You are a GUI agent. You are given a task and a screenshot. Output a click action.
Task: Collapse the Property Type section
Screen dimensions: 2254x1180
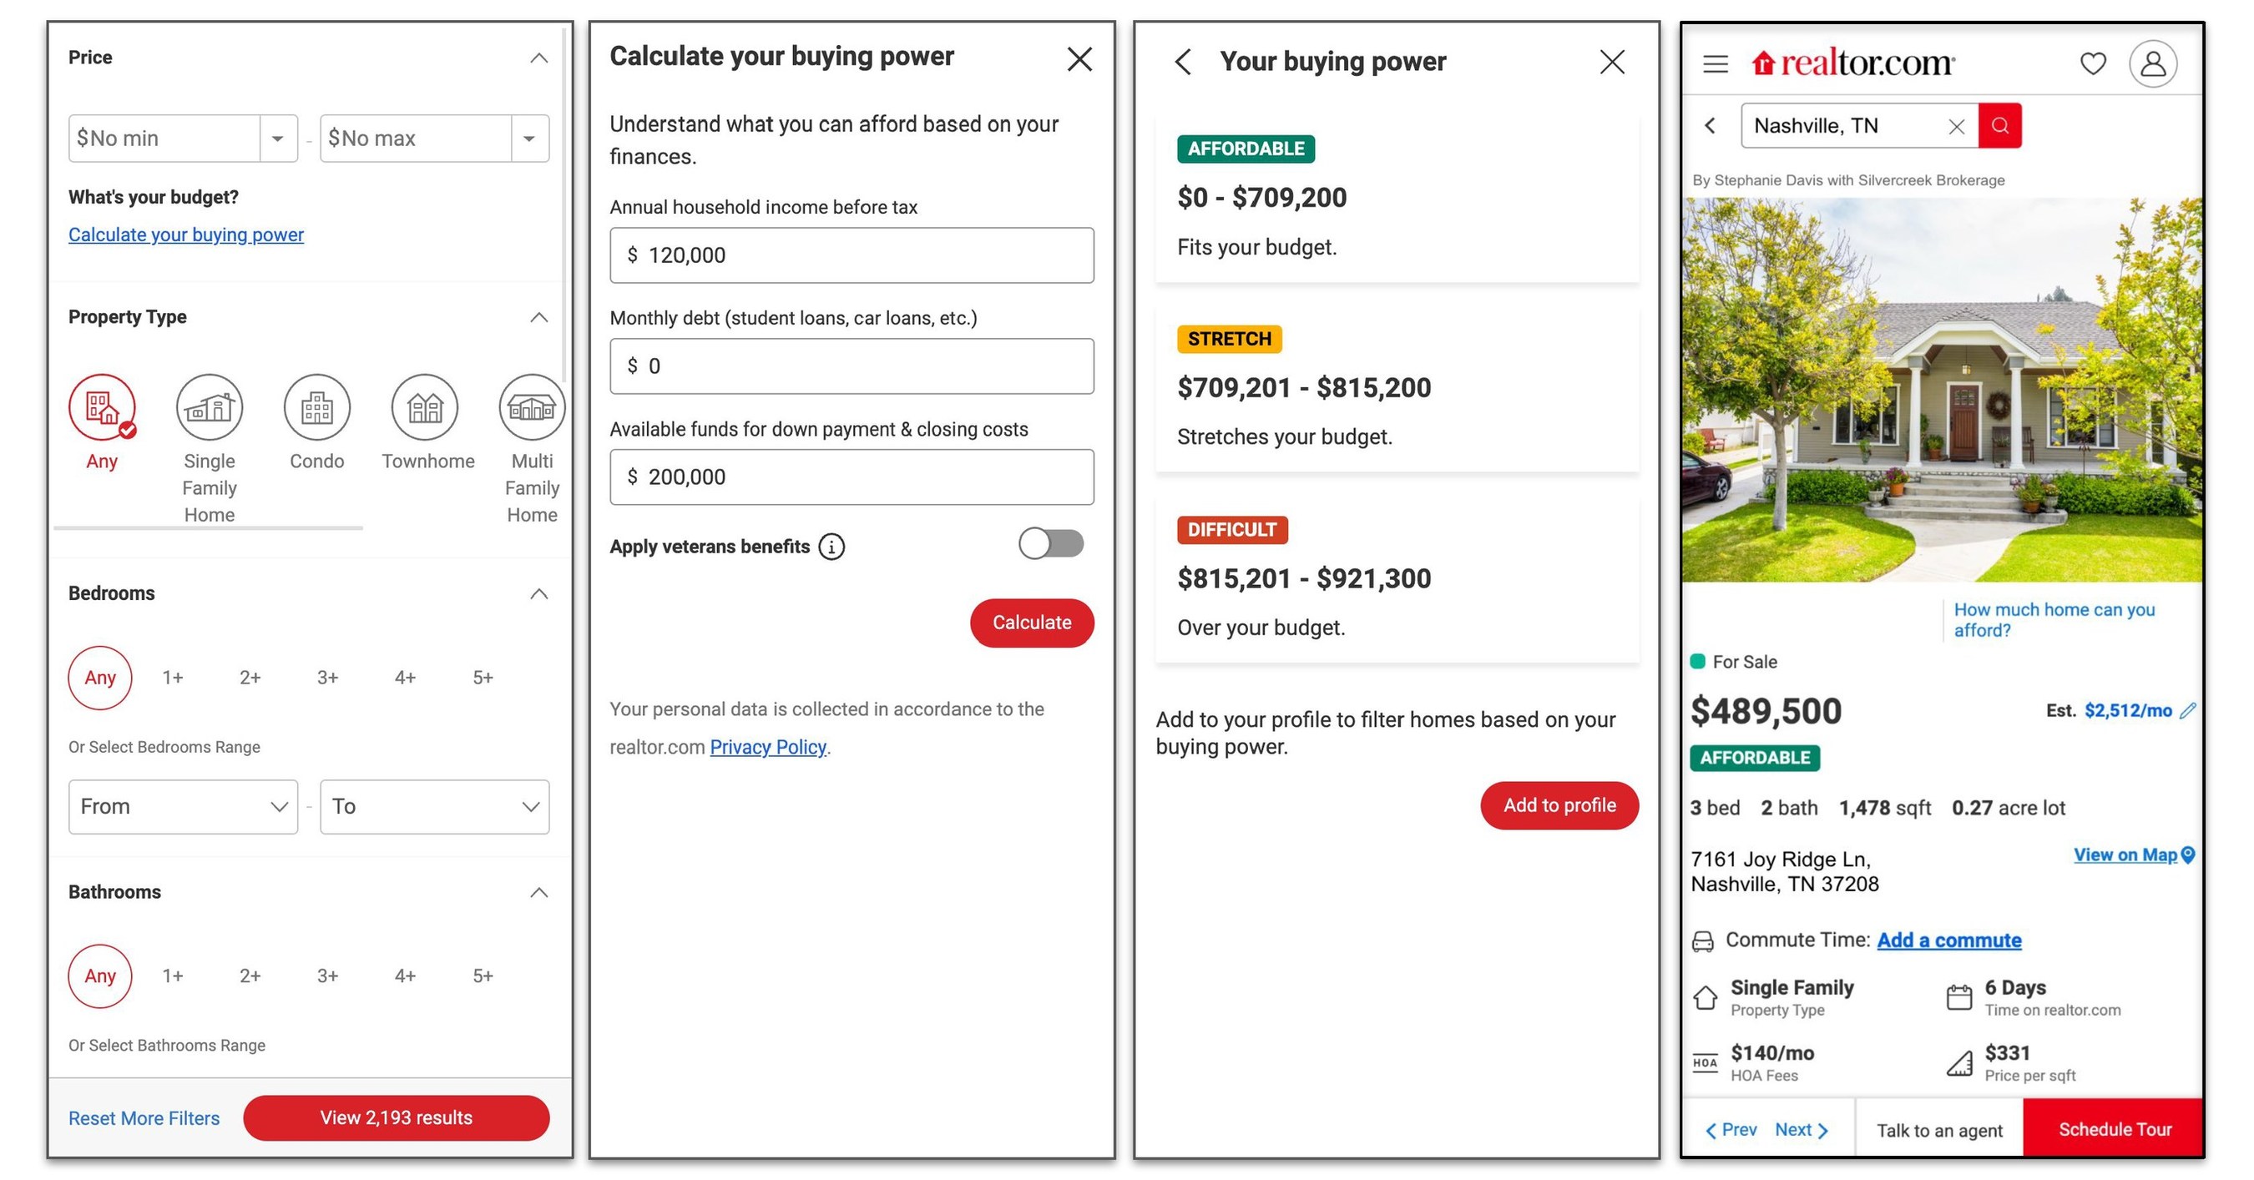coord(539,316)
